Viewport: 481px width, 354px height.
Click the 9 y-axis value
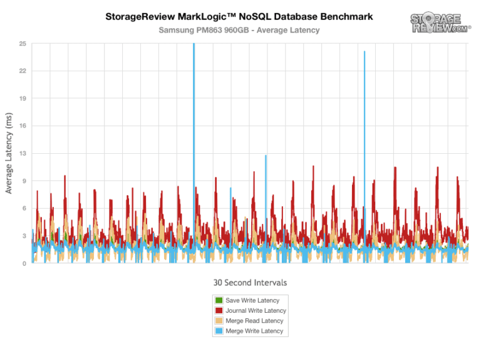[x=24, y=181]
